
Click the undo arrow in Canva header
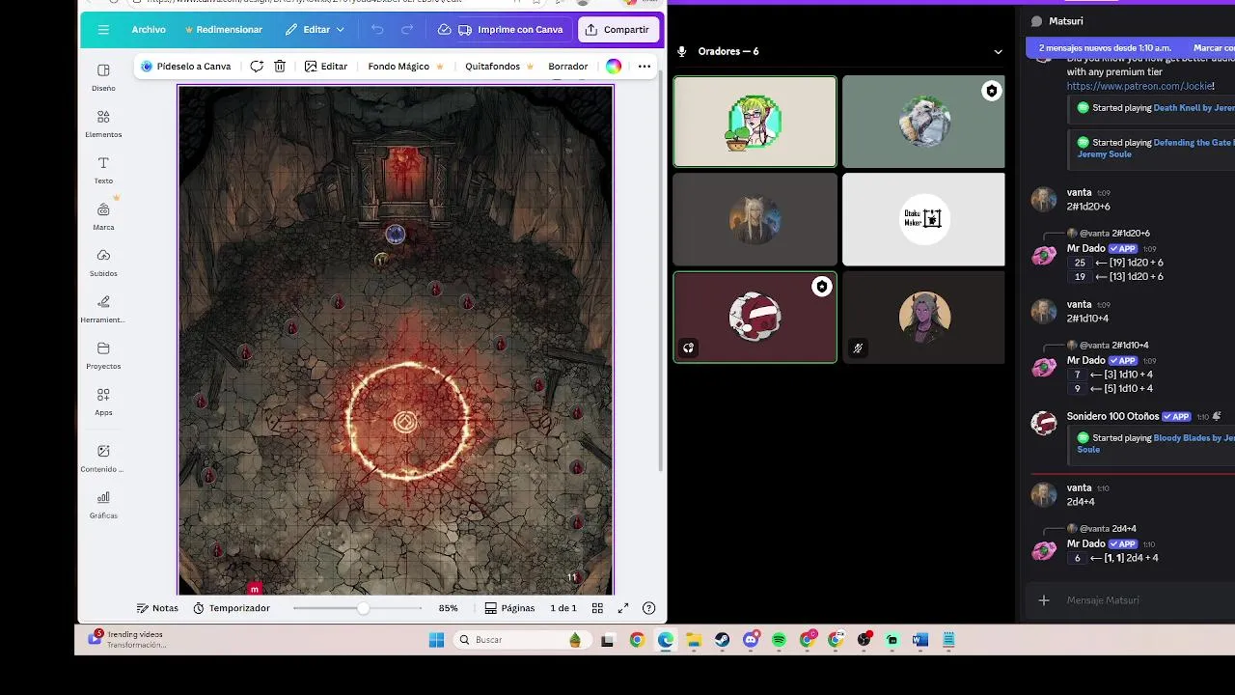(377, 30)
